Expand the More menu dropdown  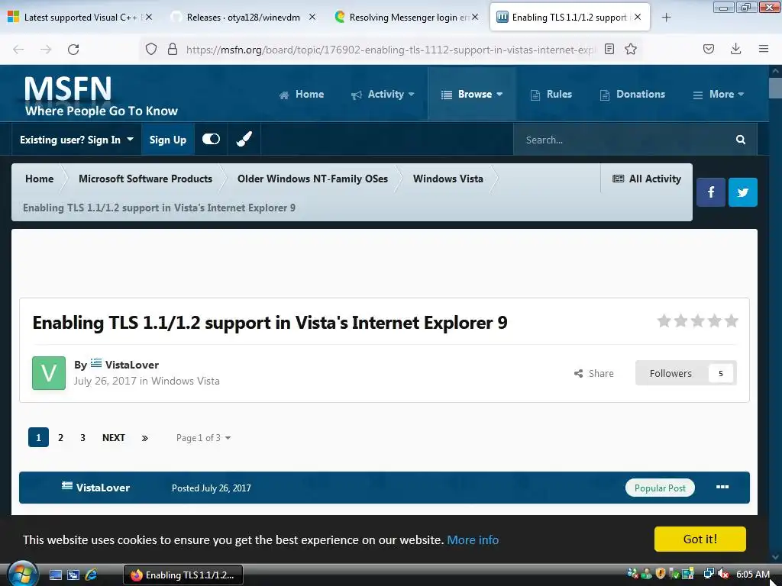pos(718,94)
